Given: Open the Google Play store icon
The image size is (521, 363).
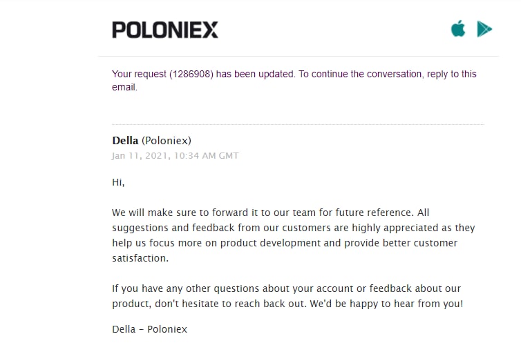Looking at the screenshot, I should click(x=484, y=29).
